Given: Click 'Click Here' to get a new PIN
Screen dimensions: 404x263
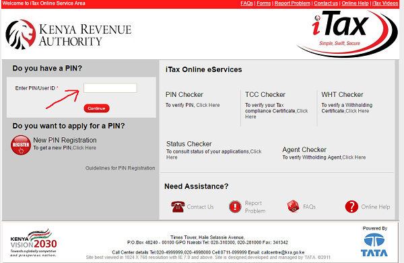Looking at the screenshot, I should (84, 148).
